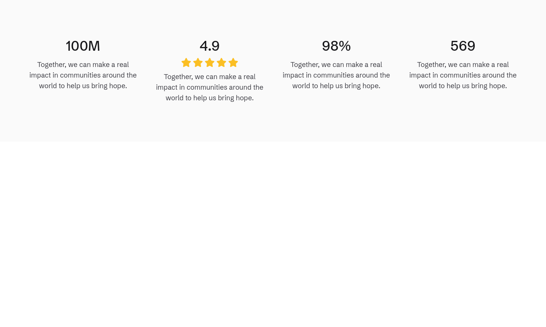Click the second yellow rating star
546x327 pixels.
click(198, 62)
